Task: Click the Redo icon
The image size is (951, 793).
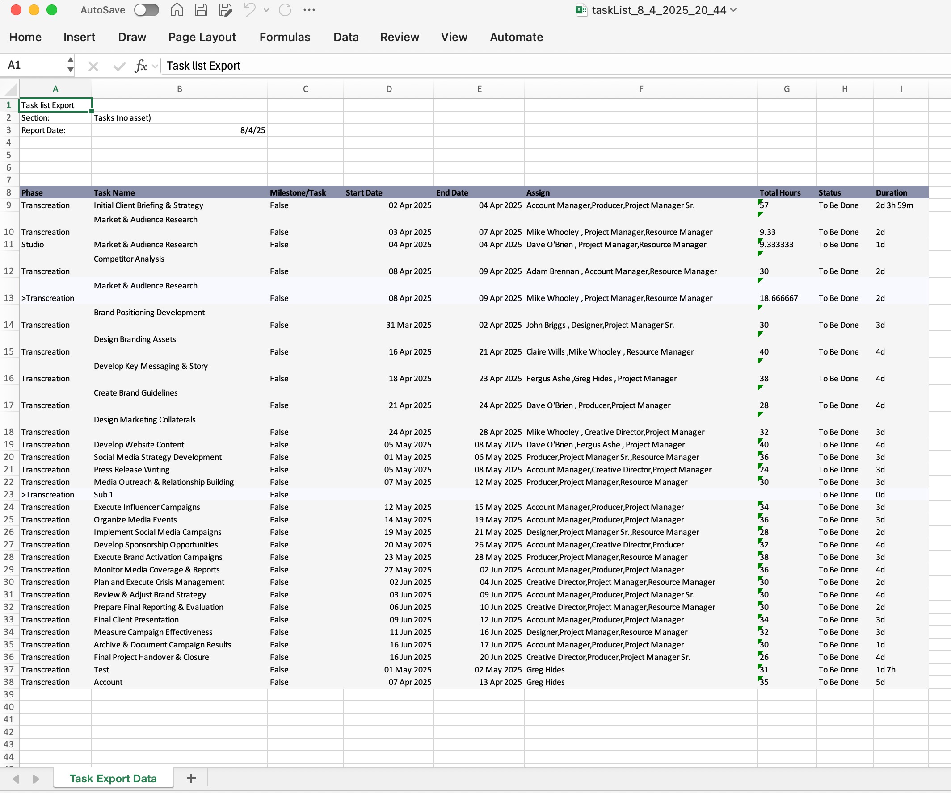Action: pyautogui.click(x=285, y=10)
